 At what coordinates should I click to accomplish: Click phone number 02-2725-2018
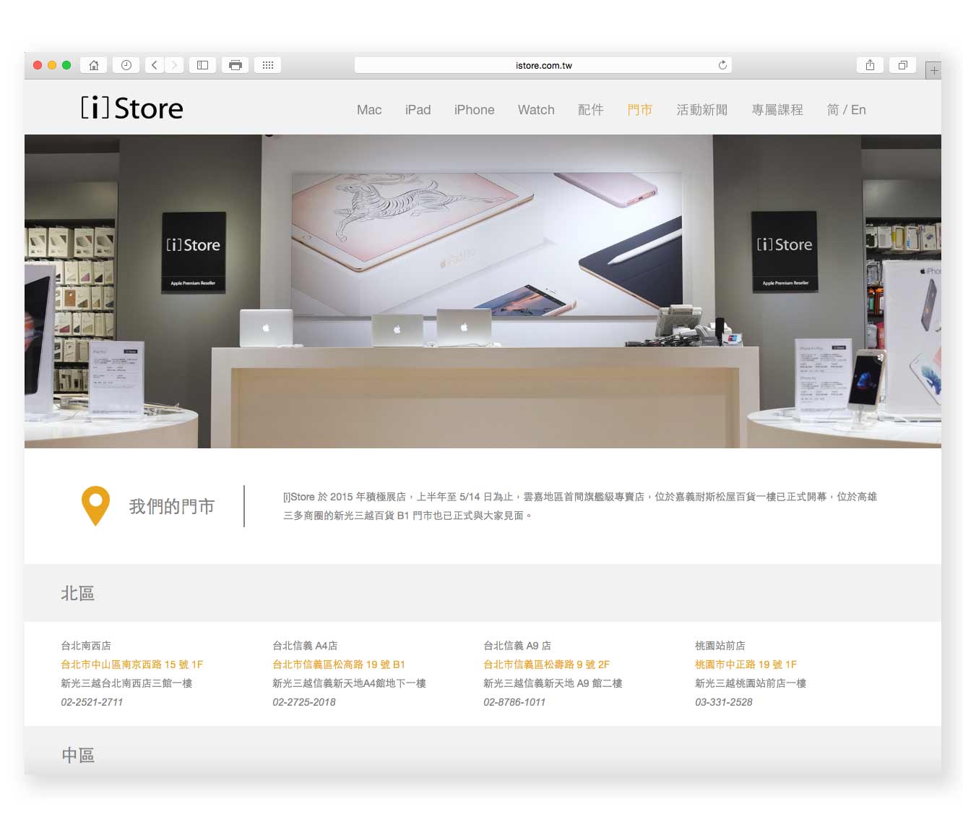(x=304, y=701)
